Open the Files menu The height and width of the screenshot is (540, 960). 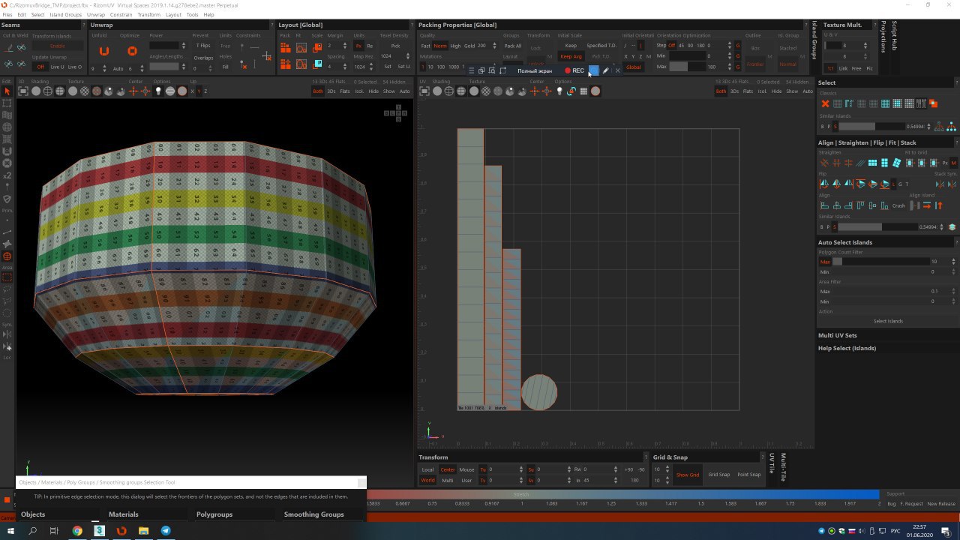tap(7, 14)
